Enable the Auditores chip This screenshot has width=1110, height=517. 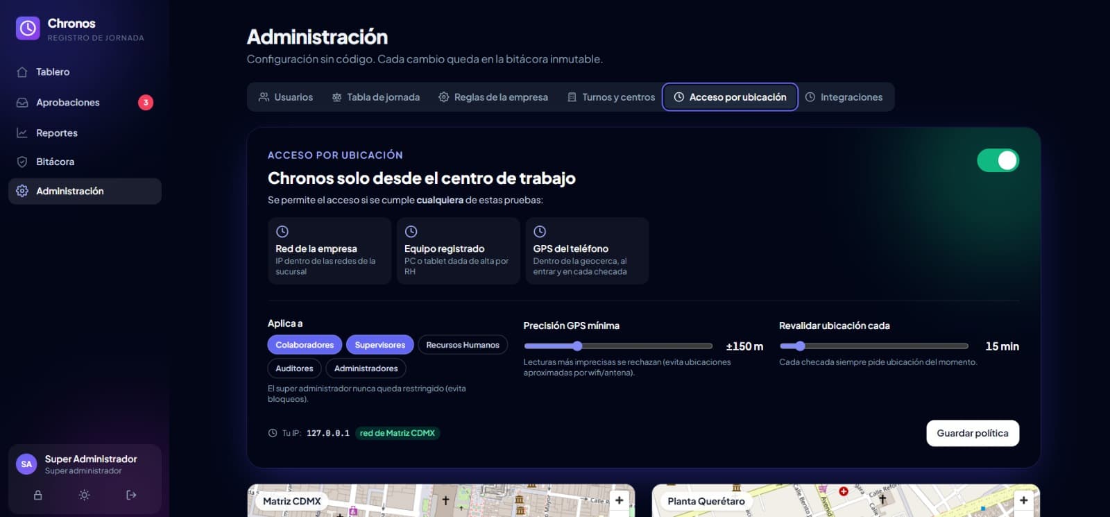[294, 368]
